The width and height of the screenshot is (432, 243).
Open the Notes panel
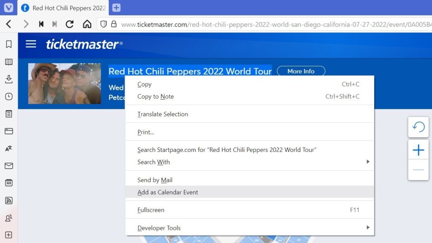9,114
